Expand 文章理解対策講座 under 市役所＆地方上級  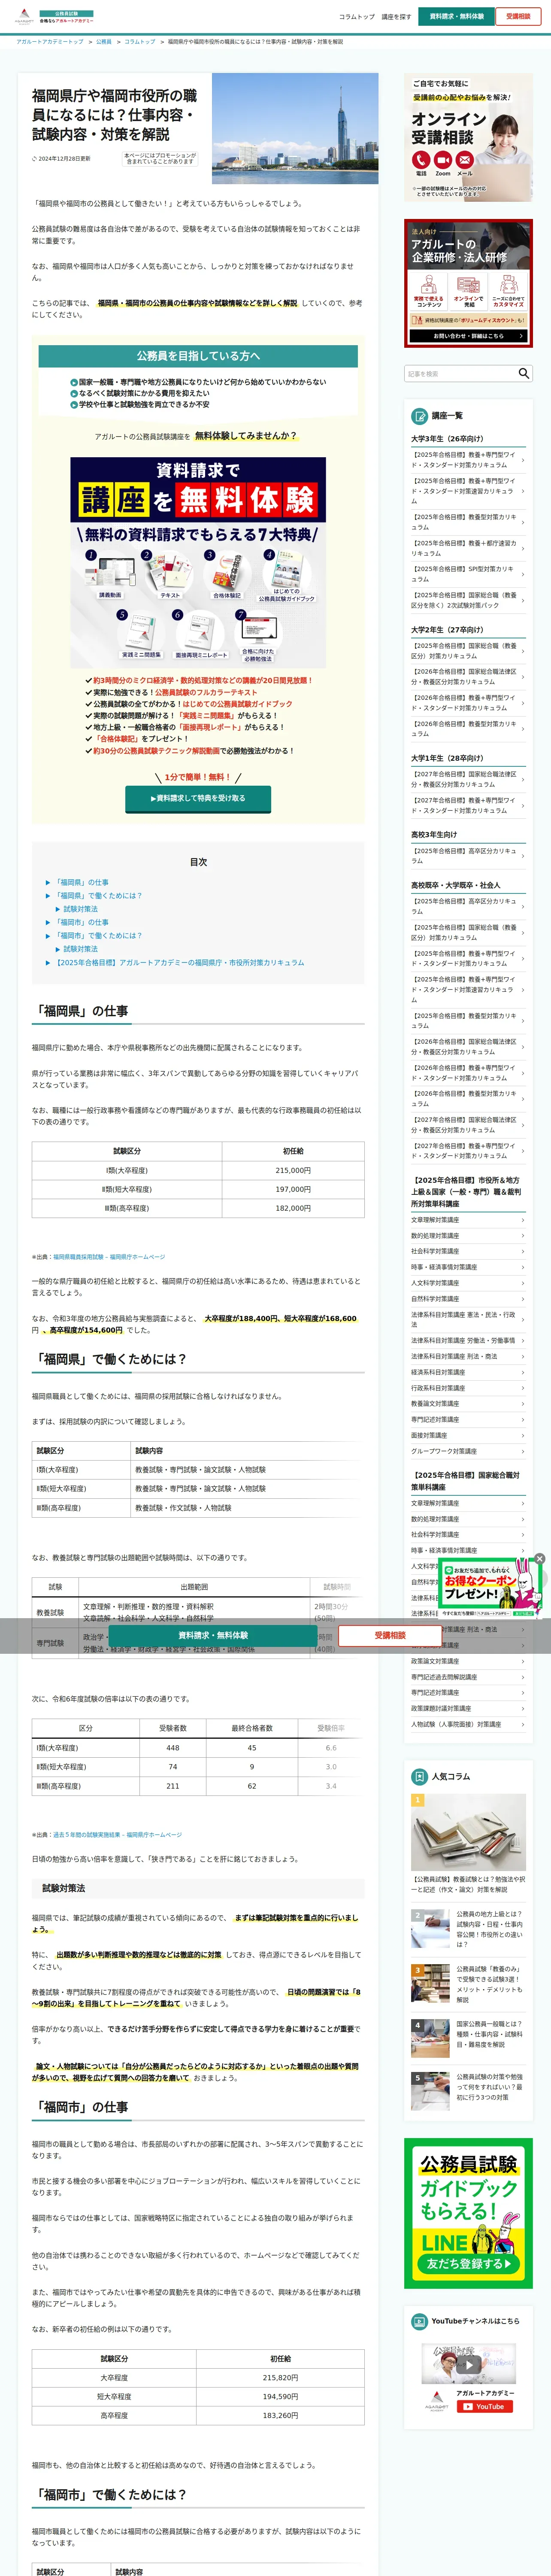468,1220
